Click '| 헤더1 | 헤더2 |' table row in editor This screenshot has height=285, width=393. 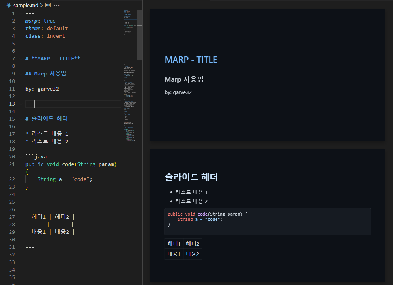point(50,217)
